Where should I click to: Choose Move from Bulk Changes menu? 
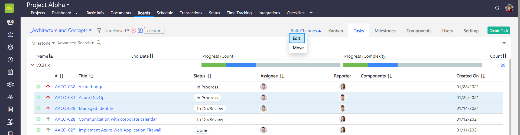pos(298,48)
